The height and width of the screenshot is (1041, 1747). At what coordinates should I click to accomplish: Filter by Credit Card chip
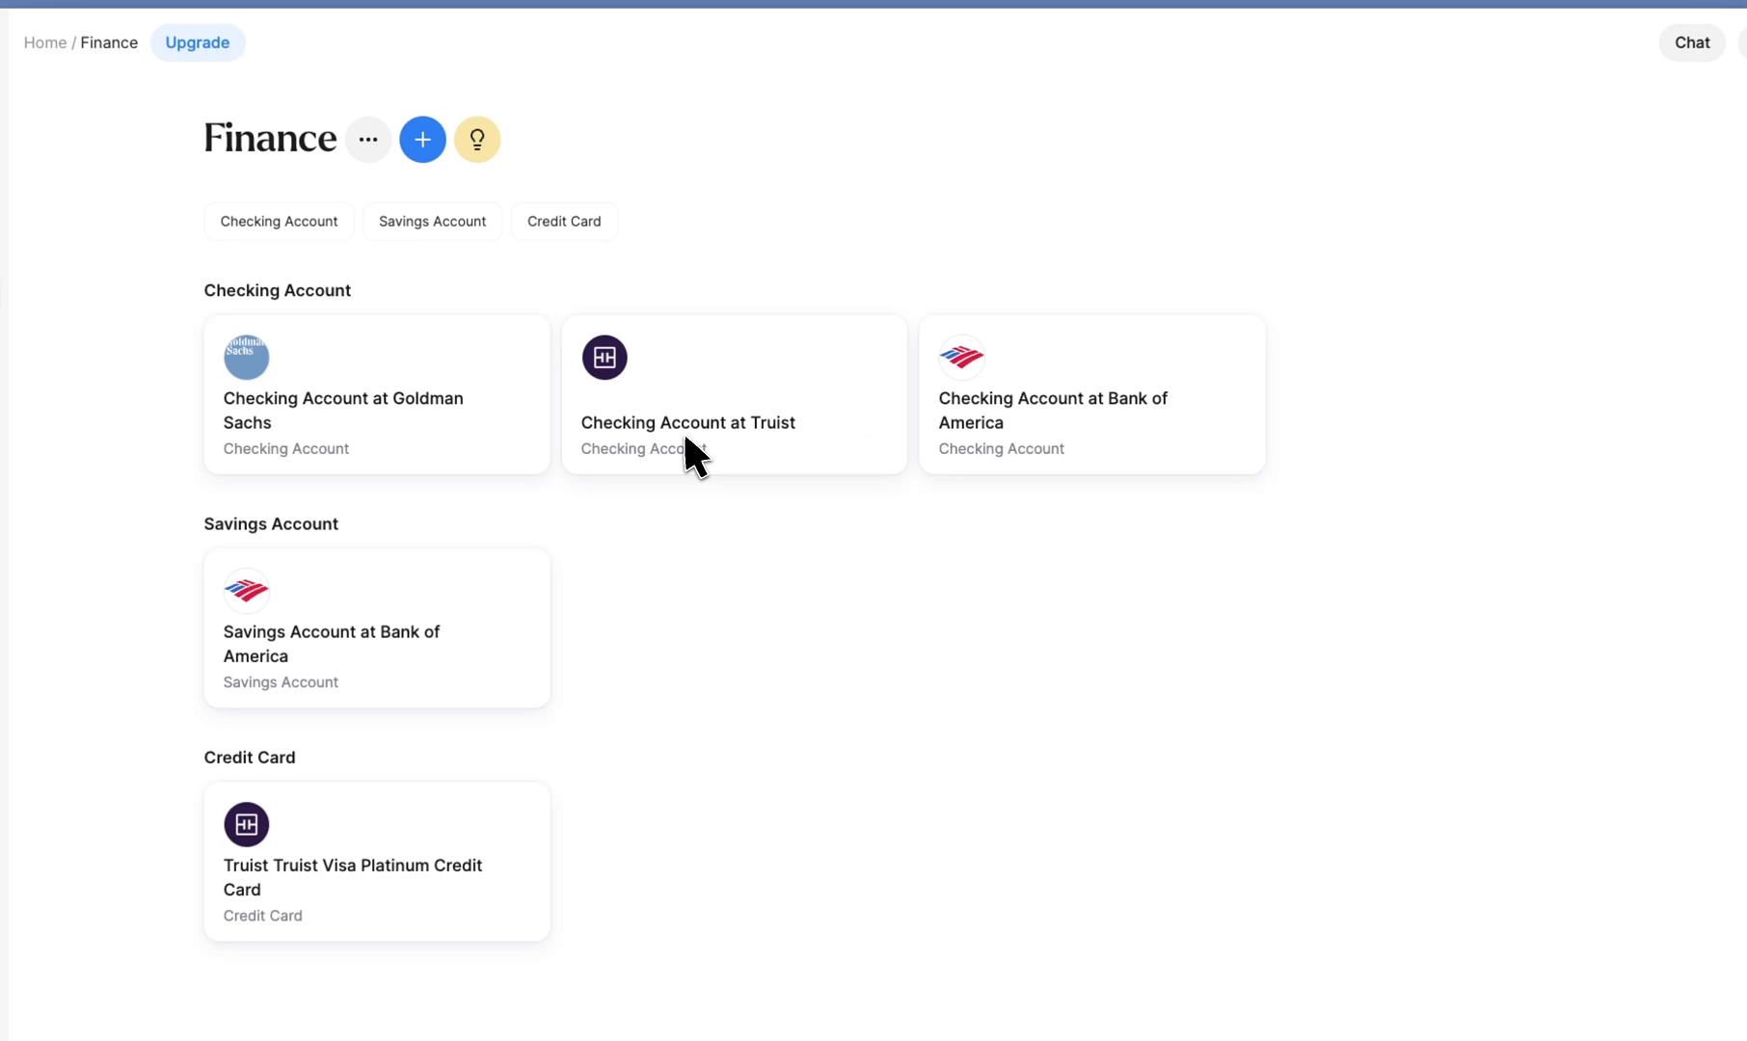[564, 222]
